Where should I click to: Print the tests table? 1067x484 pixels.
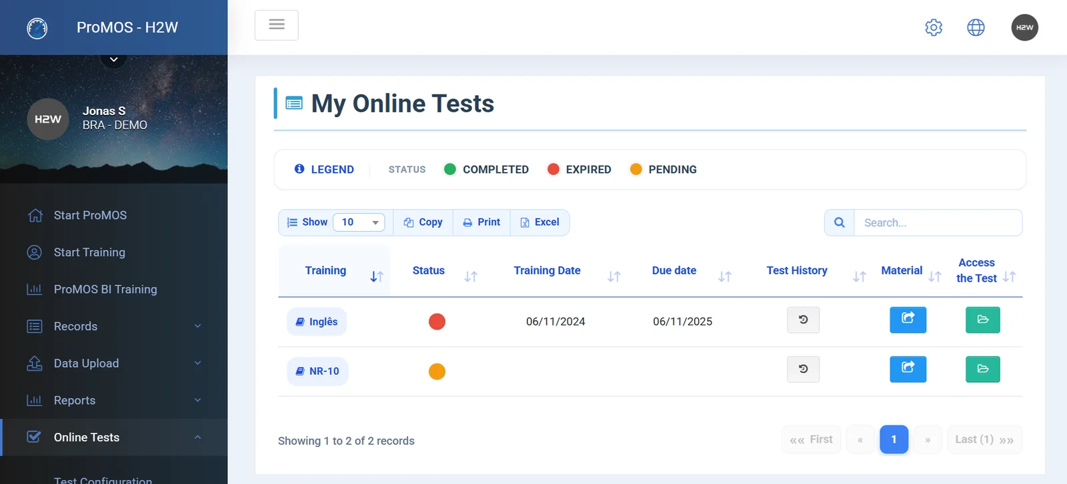(481, 222)
